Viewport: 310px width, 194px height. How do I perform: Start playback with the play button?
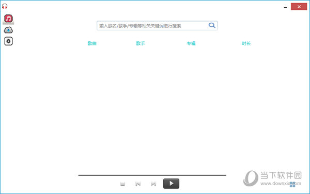(x=171, y=184)
